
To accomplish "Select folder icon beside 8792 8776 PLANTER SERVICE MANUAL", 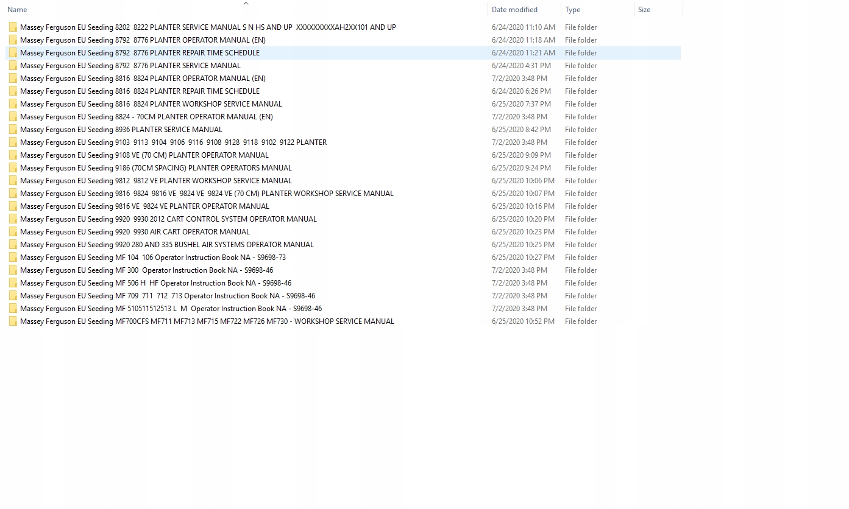I will point(13,66).
